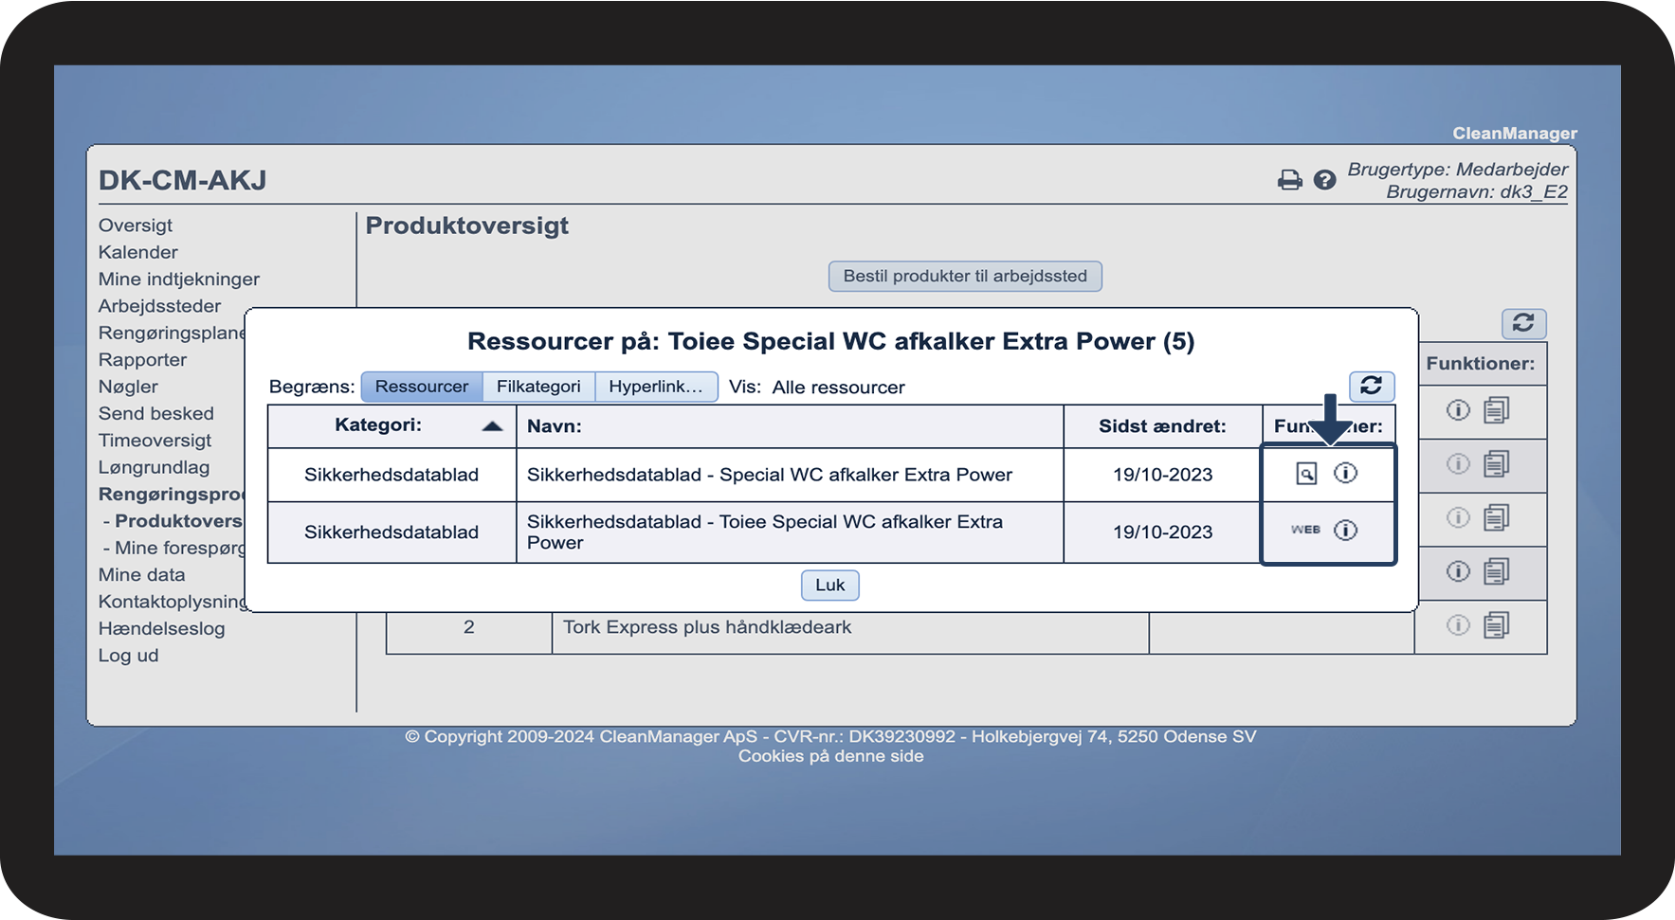Click Log ud in the sidebar
The width and height of the screenshot is (1675, 920).
pyautogui.click(x=129, y=656)
